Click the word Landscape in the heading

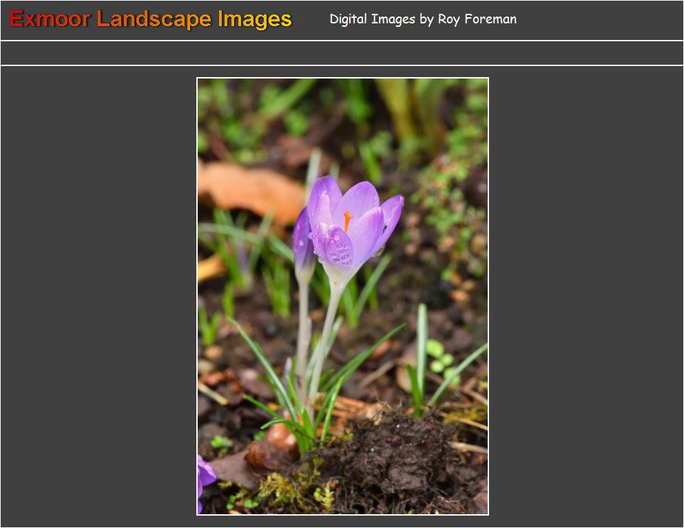pos(154,19)
